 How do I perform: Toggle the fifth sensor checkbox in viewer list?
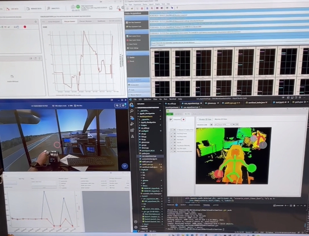tap(171, 145)
